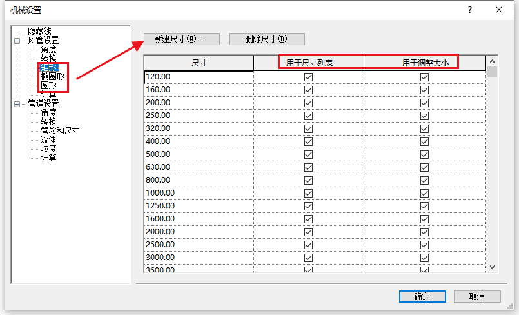Viewport: 519px width, 315px height.
Task: Select the 160.00 size cell
Action: (x=199, y=90)
